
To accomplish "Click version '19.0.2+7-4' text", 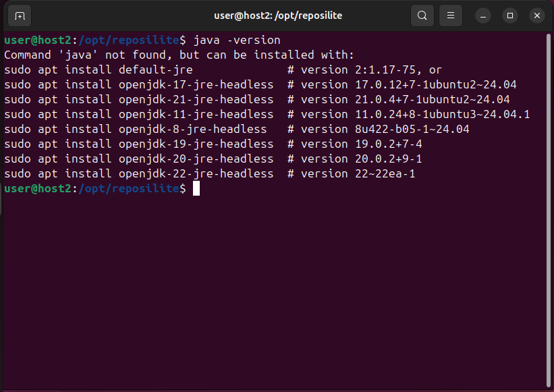I will pos(389,144).
